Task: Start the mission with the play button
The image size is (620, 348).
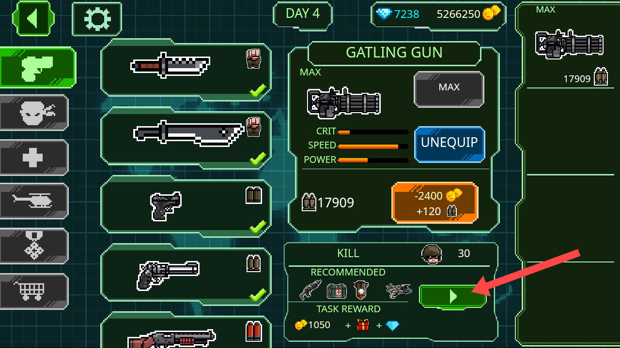Action: coord(453,296)
